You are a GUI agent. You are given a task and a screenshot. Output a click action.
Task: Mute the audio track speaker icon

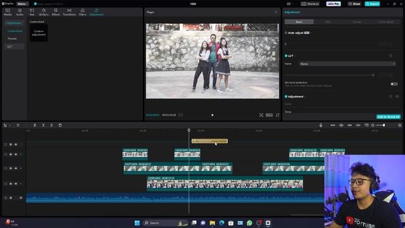coord(21,198)
